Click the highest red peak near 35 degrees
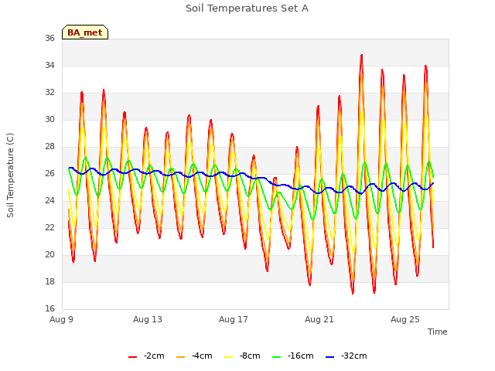495x371 pixels. coord(362,56)
